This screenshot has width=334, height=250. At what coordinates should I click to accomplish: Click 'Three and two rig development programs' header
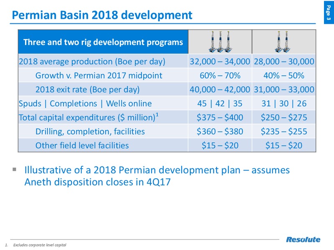pyautogui.click(x=103, y=42)
